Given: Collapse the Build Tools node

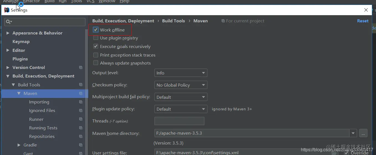Looking at the screenshot, I should 13,85.
